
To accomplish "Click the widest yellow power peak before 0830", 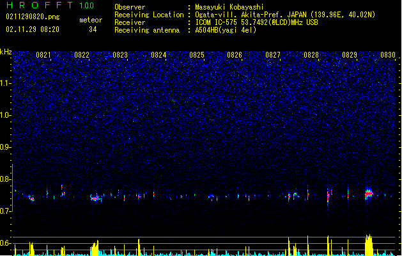I will point(369,245).
